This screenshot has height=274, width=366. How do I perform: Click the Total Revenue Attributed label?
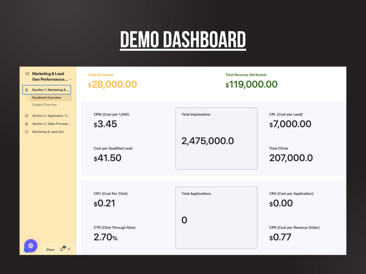pyautogui.click(x=246, y=75)
